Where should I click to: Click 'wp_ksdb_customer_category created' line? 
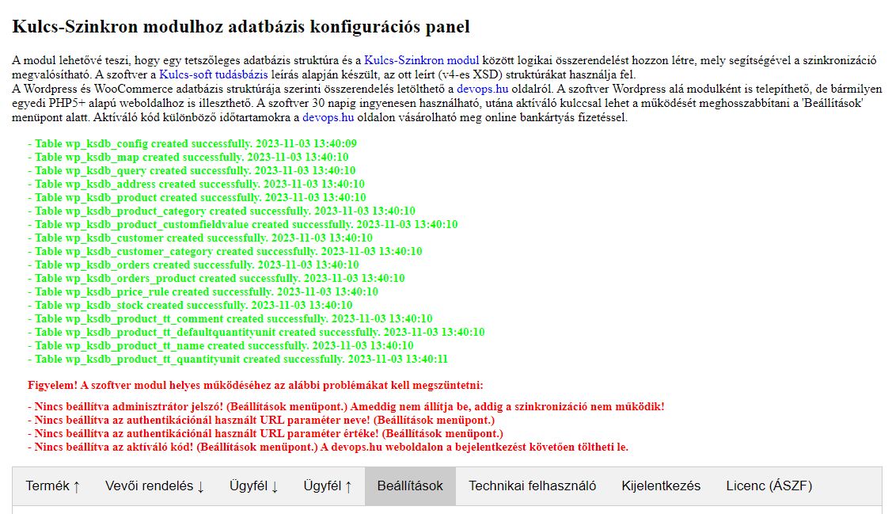click(x=225, y=252)
